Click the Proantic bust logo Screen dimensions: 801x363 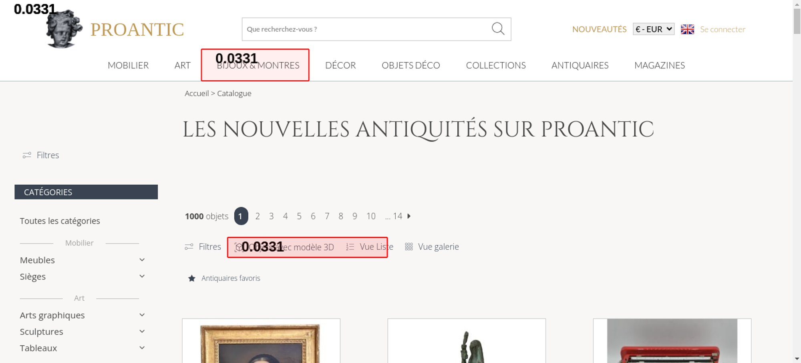[x=64, y=29]
